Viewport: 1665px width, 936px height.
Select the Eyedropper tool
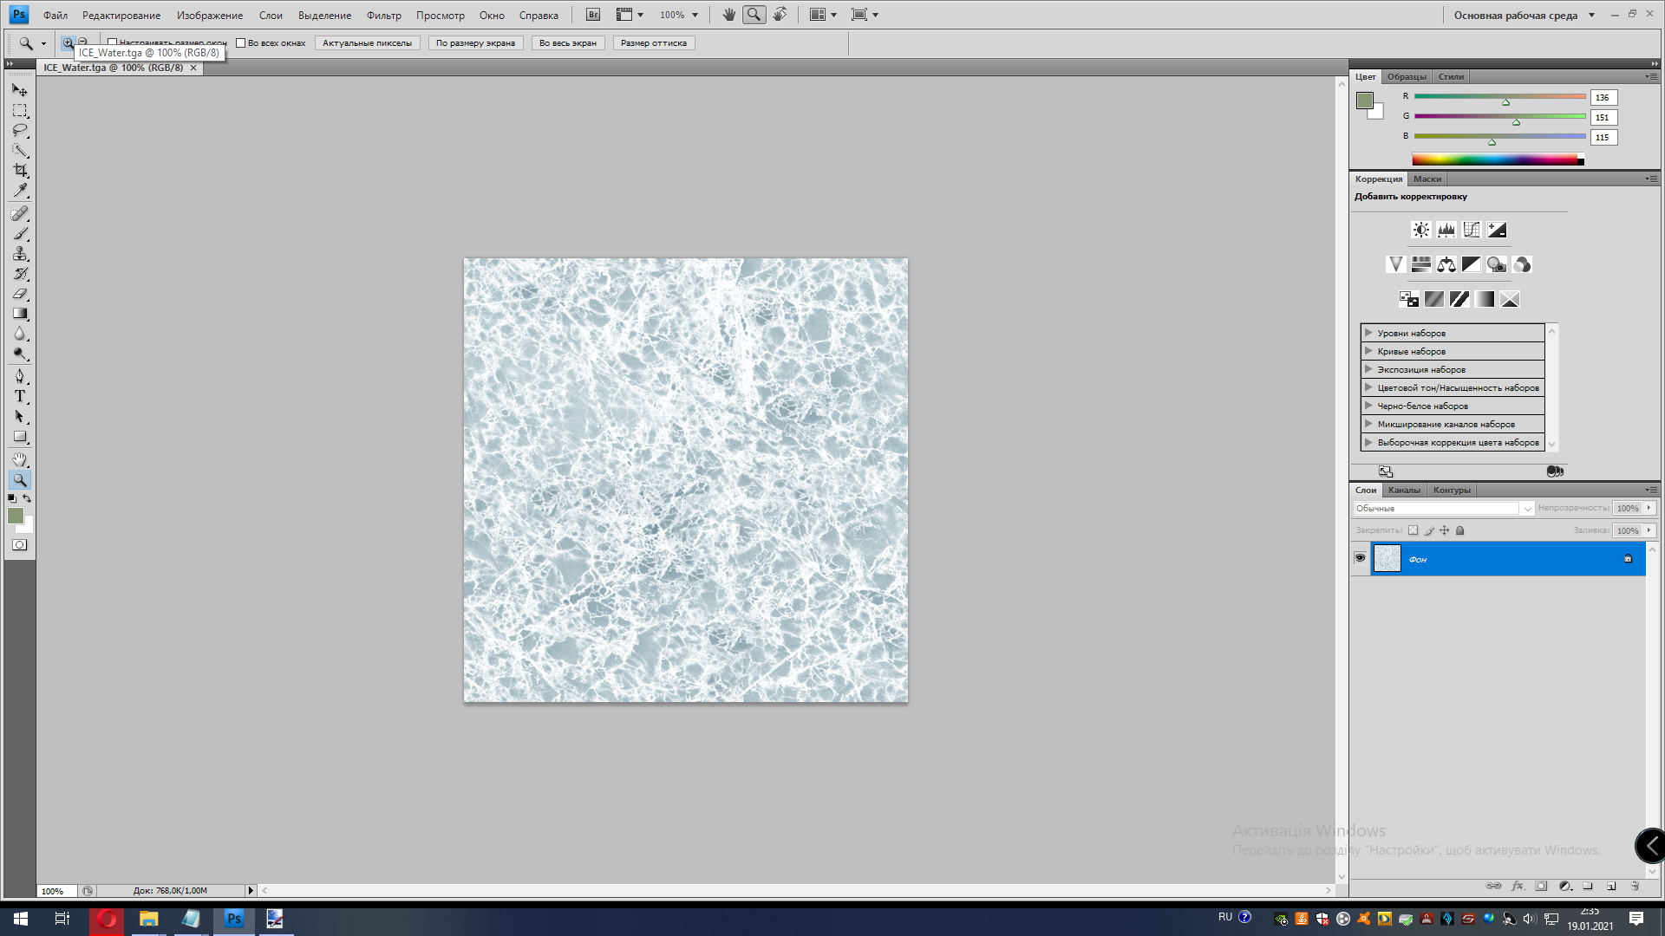20,191
